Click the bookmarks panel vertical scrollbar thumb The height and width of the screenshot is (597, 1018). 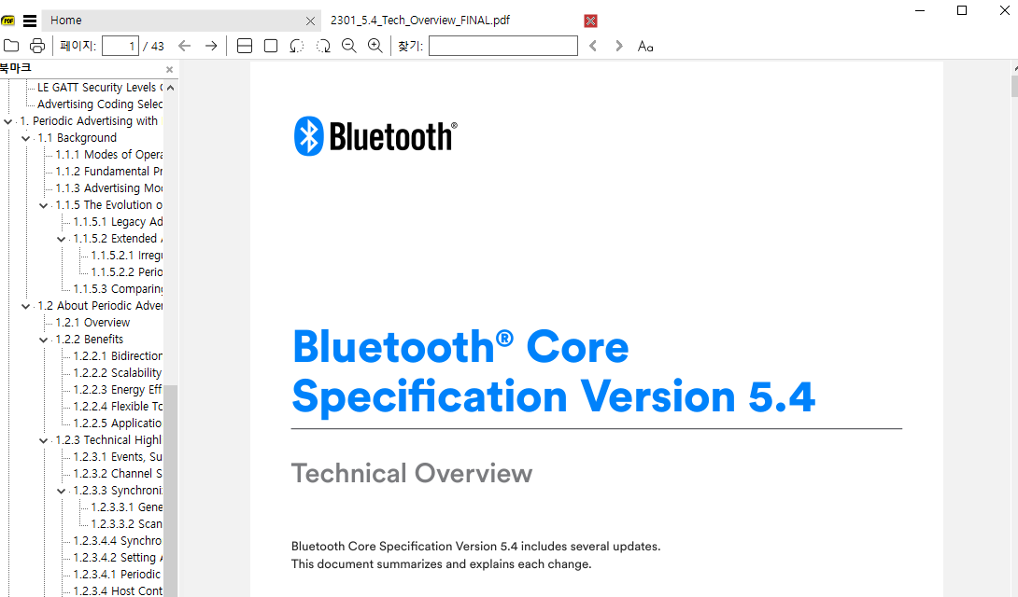point(170,491)
